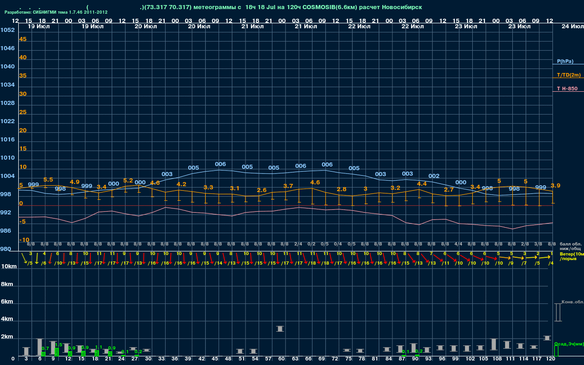Viewport: 584px width, 365px height.
Task: Click the 0.7 green precipitation amount label
Action: coord(45,349)
